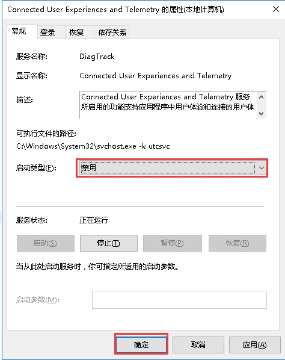285x360 pixels.
Task: Click the DiagTrack service name text
Action: pos(97,57)
